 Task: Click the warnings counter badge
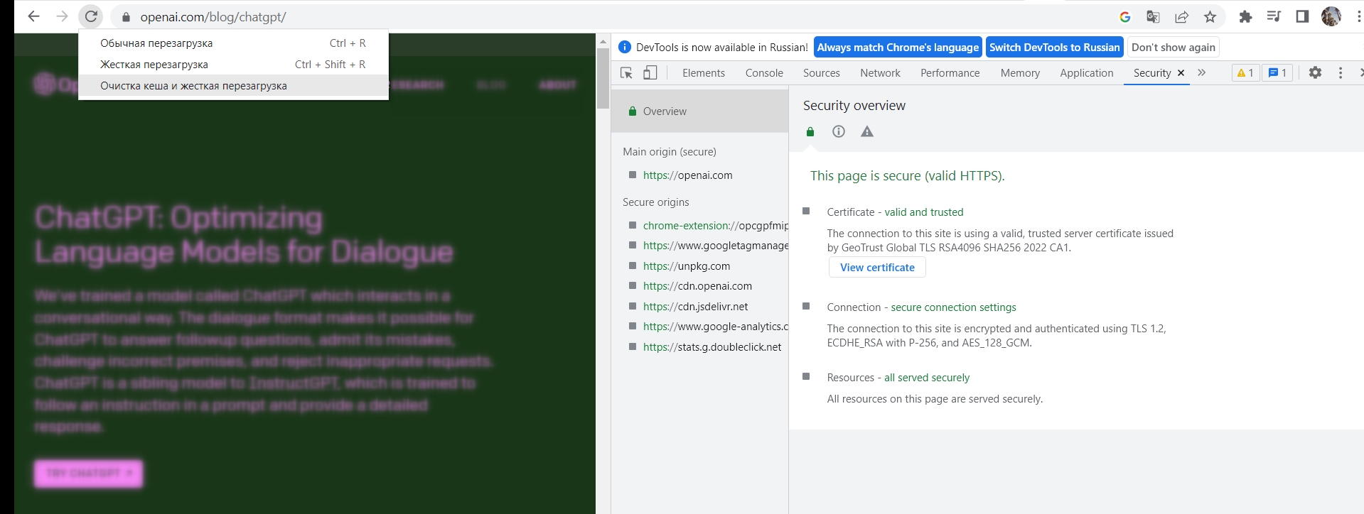[x=1245, y=72]
